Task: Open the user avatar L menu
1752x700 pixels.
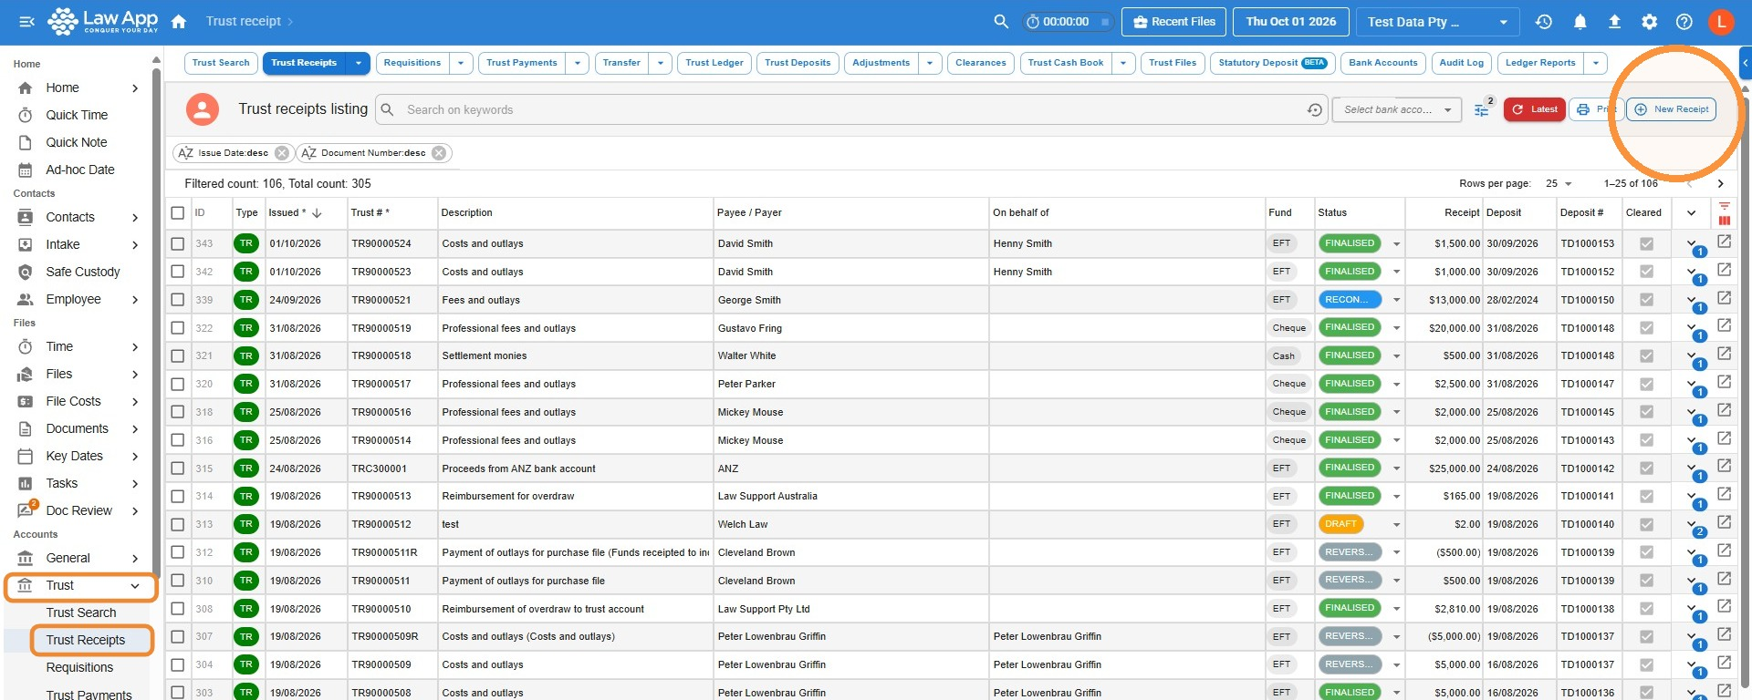Action: (x=1721, y=21)
